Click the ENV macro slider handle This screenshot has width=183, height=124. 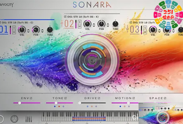[x=19, y=103]
